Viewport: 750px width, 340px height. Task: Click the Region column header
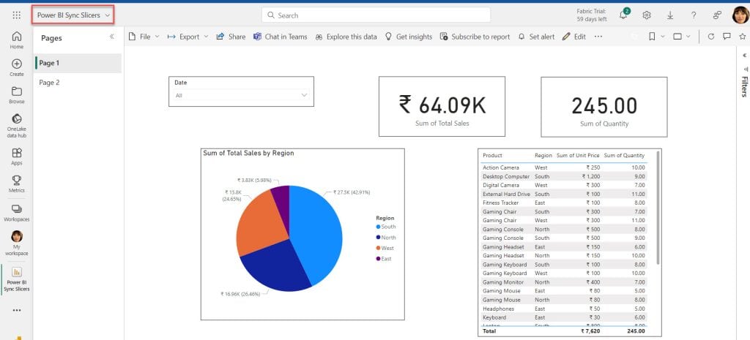point(543,156)
